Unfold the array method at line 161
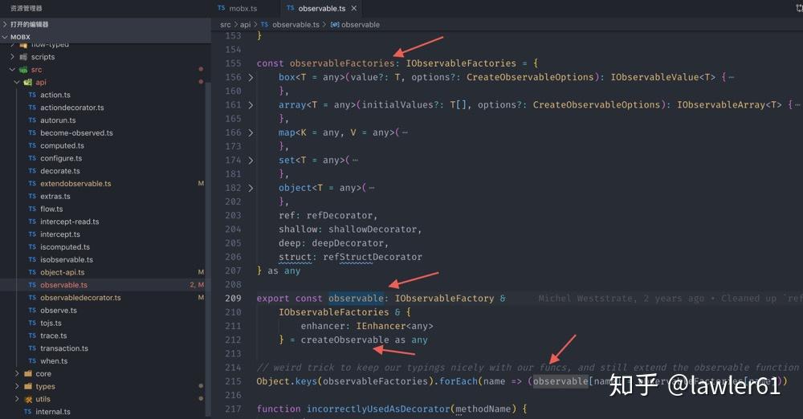The height and width of the screenshot is (419, 803). [x=251, y=105]
